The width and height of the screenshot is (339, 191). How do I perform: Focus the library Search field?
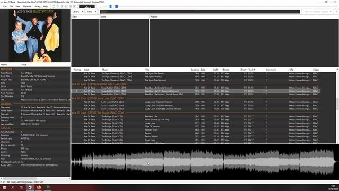200,12
